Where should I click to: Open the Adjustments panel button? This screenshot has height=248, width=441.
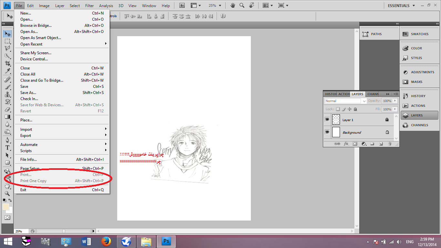419,72
